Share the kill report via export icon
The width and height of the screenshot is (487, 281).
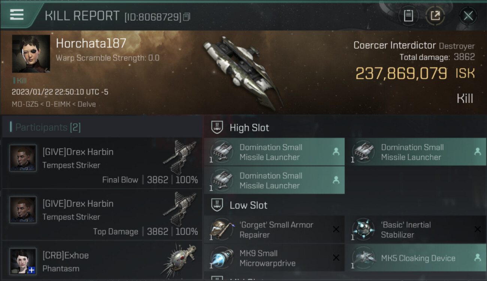click(x=435, y=16)
